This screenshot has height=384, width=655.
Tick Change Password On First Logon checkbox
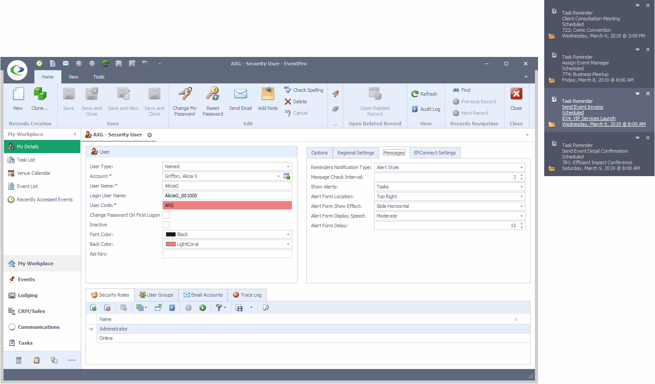pyautogui.click(x=166, y=215)
